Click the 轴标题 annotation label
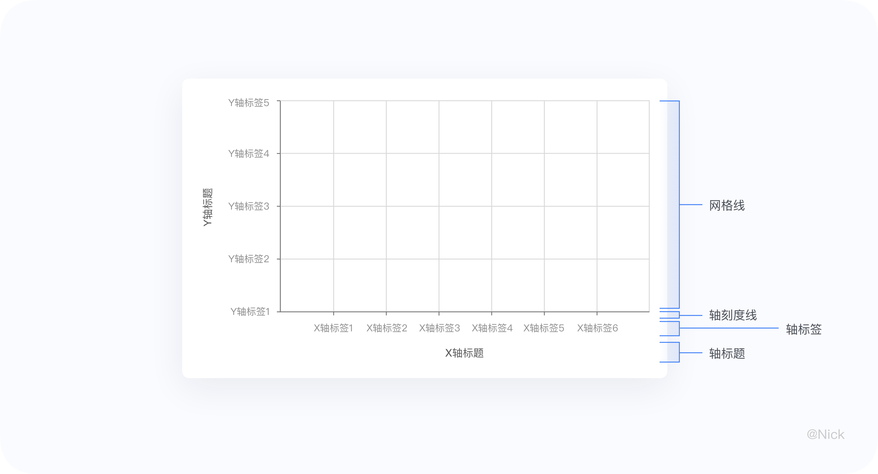The width and height of the screenshot is (878, 474). [727, 354]
